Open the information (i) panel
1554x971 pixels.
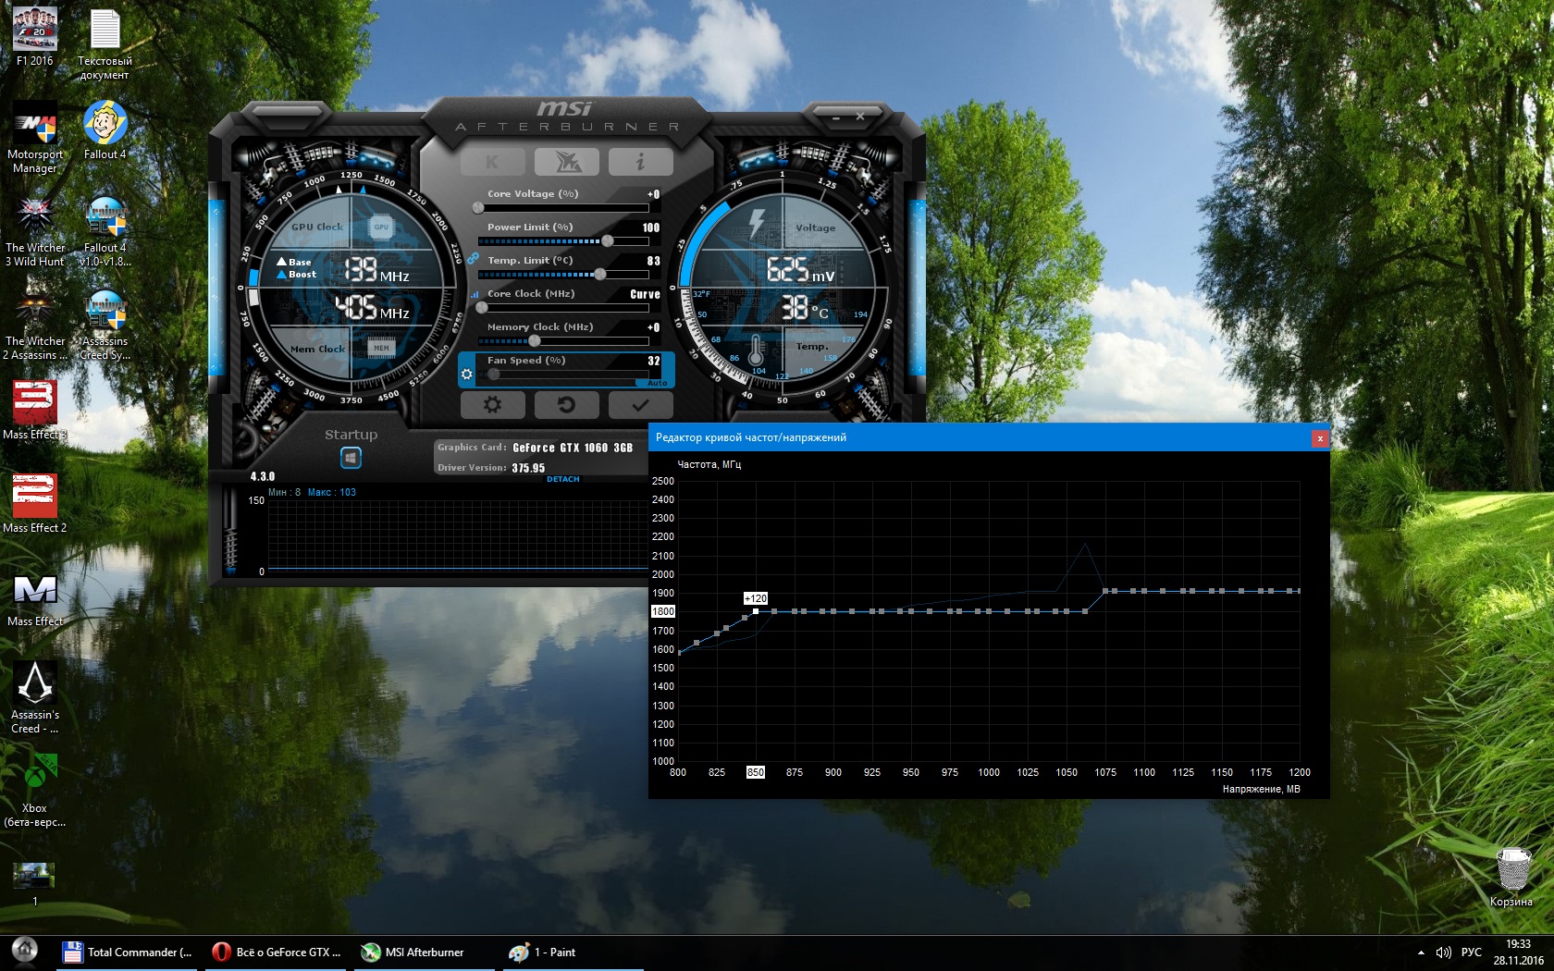(640, 162)
